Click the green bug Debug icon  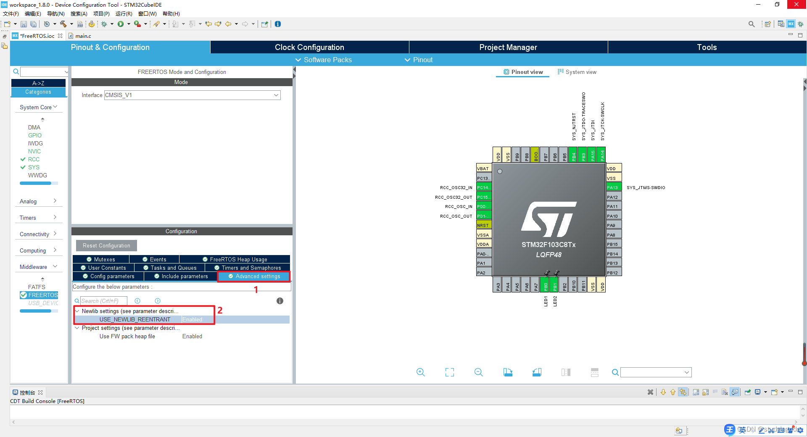click(104, 24)
